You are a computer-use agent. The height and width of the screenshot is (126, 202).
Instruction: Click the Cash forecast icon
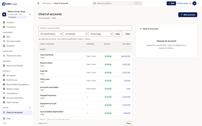[x=4, y=102]
